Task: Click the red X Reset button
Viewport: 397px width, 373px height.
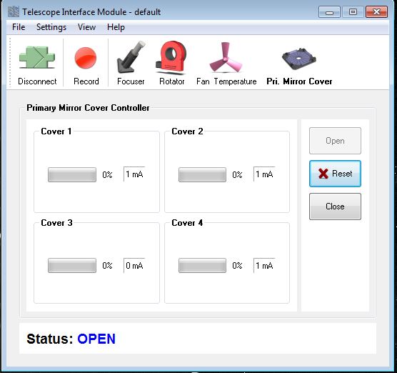Action: click(x=335, y=174)
